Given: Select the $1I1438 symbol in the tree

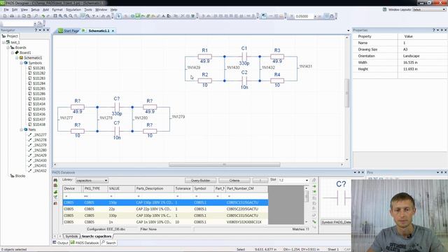Looking at the screenshot, I should (x=39, y=125).
